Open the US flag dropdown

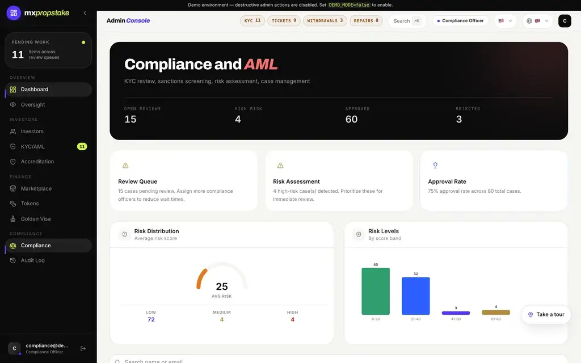pos(506,21)
